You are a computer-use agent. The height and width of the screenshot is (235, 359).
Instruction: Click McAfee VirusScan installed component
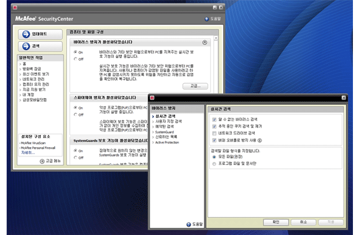tap(33, 143)
